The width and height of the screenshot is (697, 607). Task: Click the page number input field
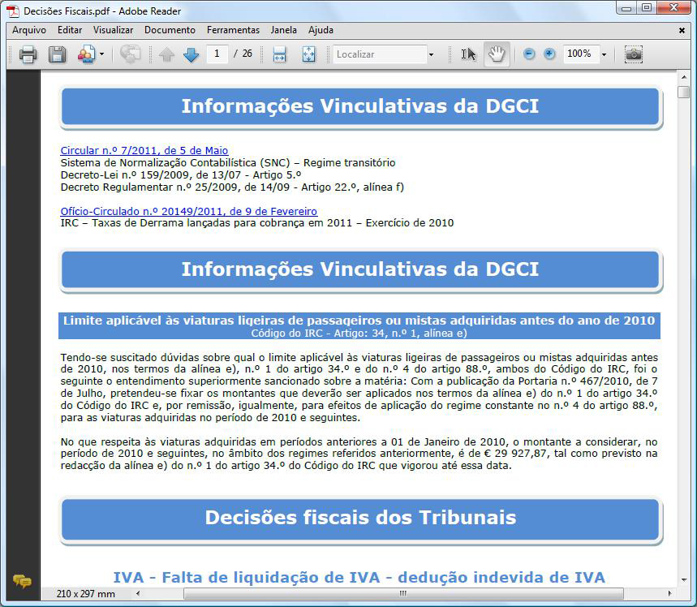(217, 54)
